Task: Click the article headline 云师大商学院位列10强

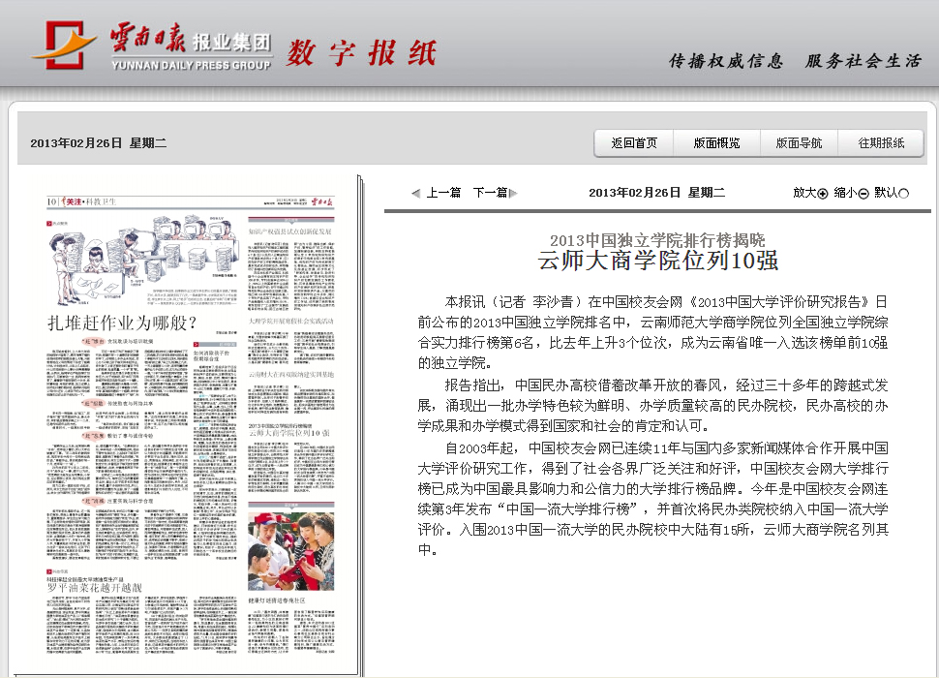Action: tap(657, 262)
